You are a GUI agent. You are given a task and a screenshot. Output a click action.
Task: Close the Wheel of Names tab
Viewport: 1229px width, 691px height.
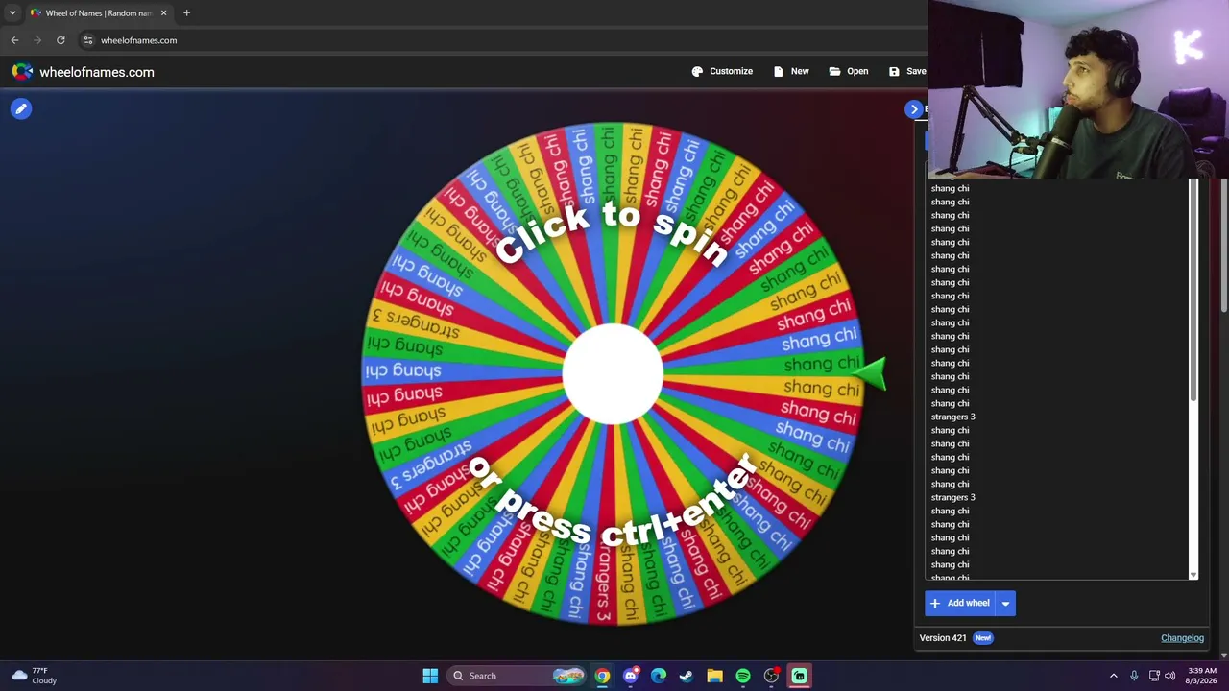pos(163,13)
